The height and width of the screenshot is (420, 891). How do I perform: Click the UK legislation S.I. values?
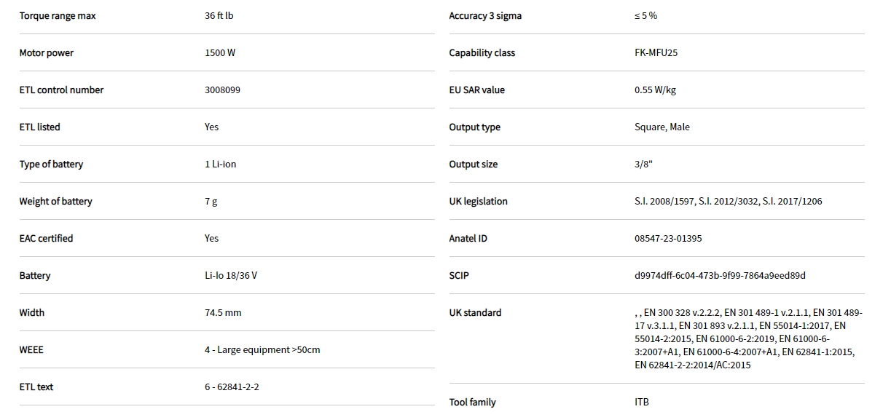pos(728,202)
